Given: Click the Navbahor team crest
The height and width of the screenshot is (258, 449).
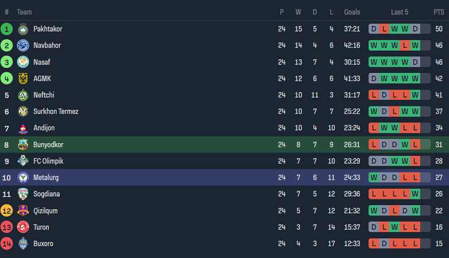Looking at the screenshot, I should [23, 45].
